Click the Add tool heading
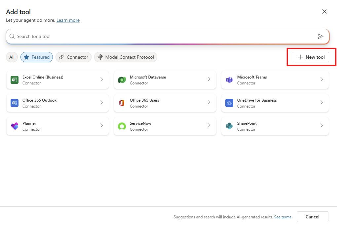Viewport: 337px width, 225px height. [18, 12]
